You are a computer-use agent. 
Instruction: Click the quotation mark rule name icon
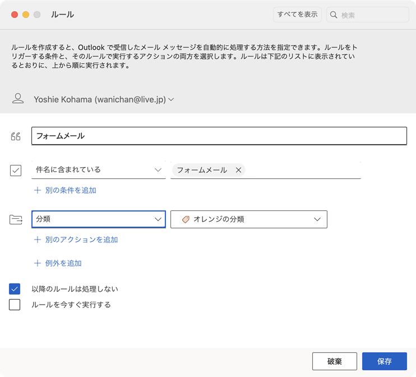16,136
